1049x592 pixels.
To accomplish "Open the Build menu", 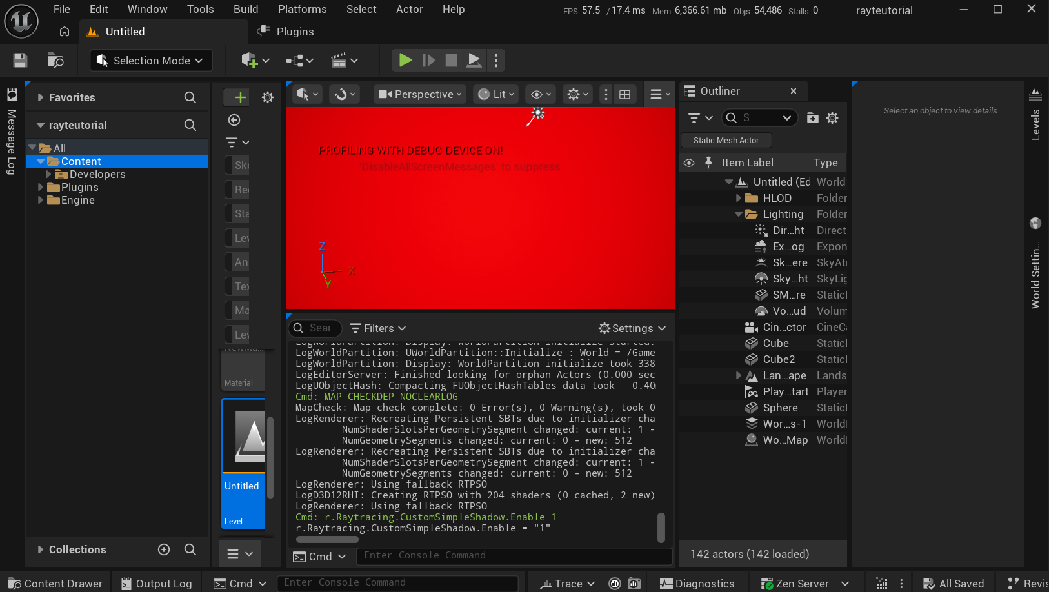I will pyautogui.click(x=246, y=9).
